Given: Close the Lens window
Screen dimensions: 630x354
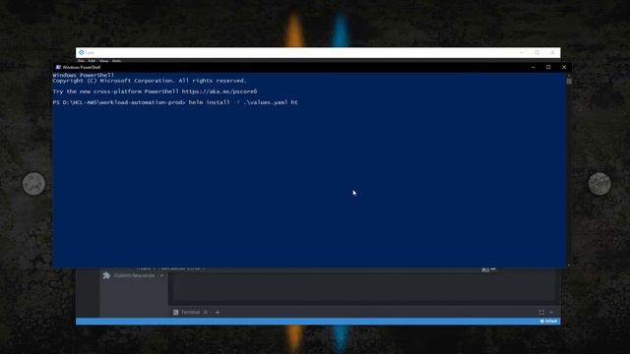Looking at the screenshot, I should [x=553, y=52].
